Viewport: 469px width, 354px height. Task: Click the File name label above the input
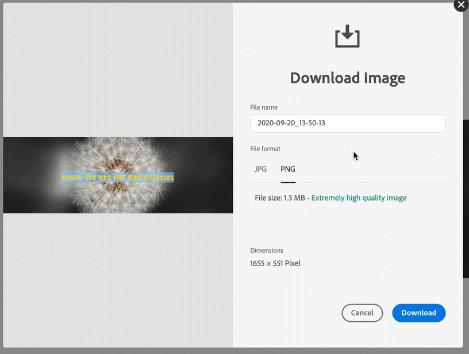click(x=263, y=107)
